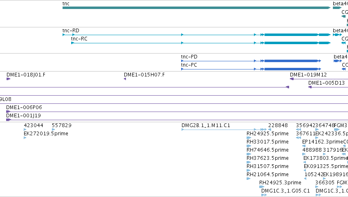Select the EK272019.5prime label
Image resolution: width=348 pixels, height=197 pixels.
[46, 134]
